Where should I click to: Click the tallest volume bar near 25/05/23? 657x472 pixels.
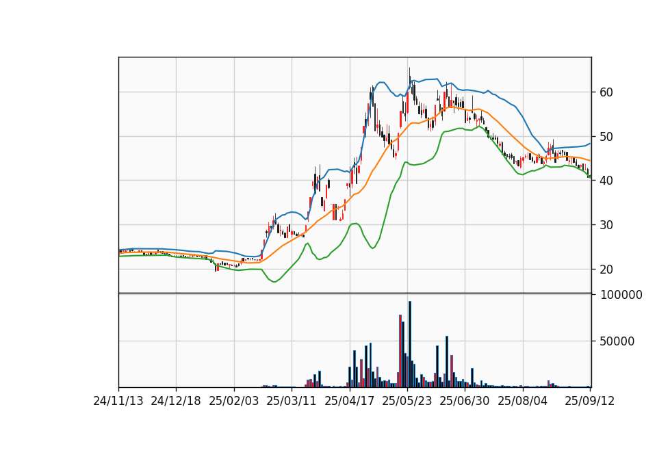(410, 344)
